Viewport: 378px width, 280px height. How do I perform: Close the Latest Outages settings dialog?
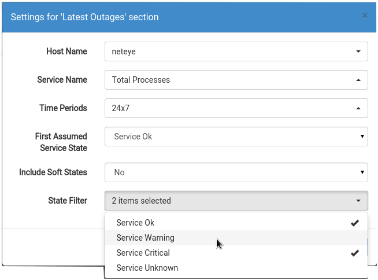click(365, 16)
